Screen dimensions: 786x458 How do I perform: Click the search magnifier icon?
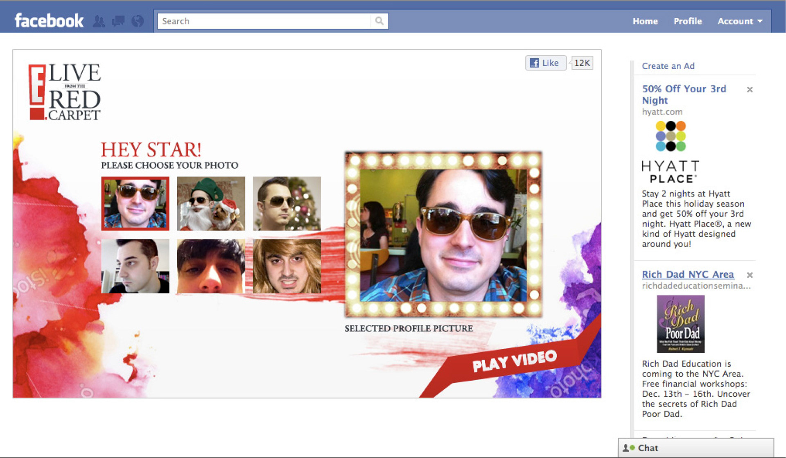pos(379,21)
